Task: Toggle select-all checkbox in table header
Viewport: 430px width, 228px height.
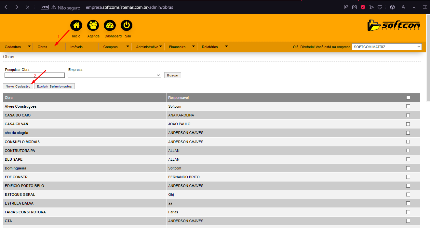Action: pos(408,98)
